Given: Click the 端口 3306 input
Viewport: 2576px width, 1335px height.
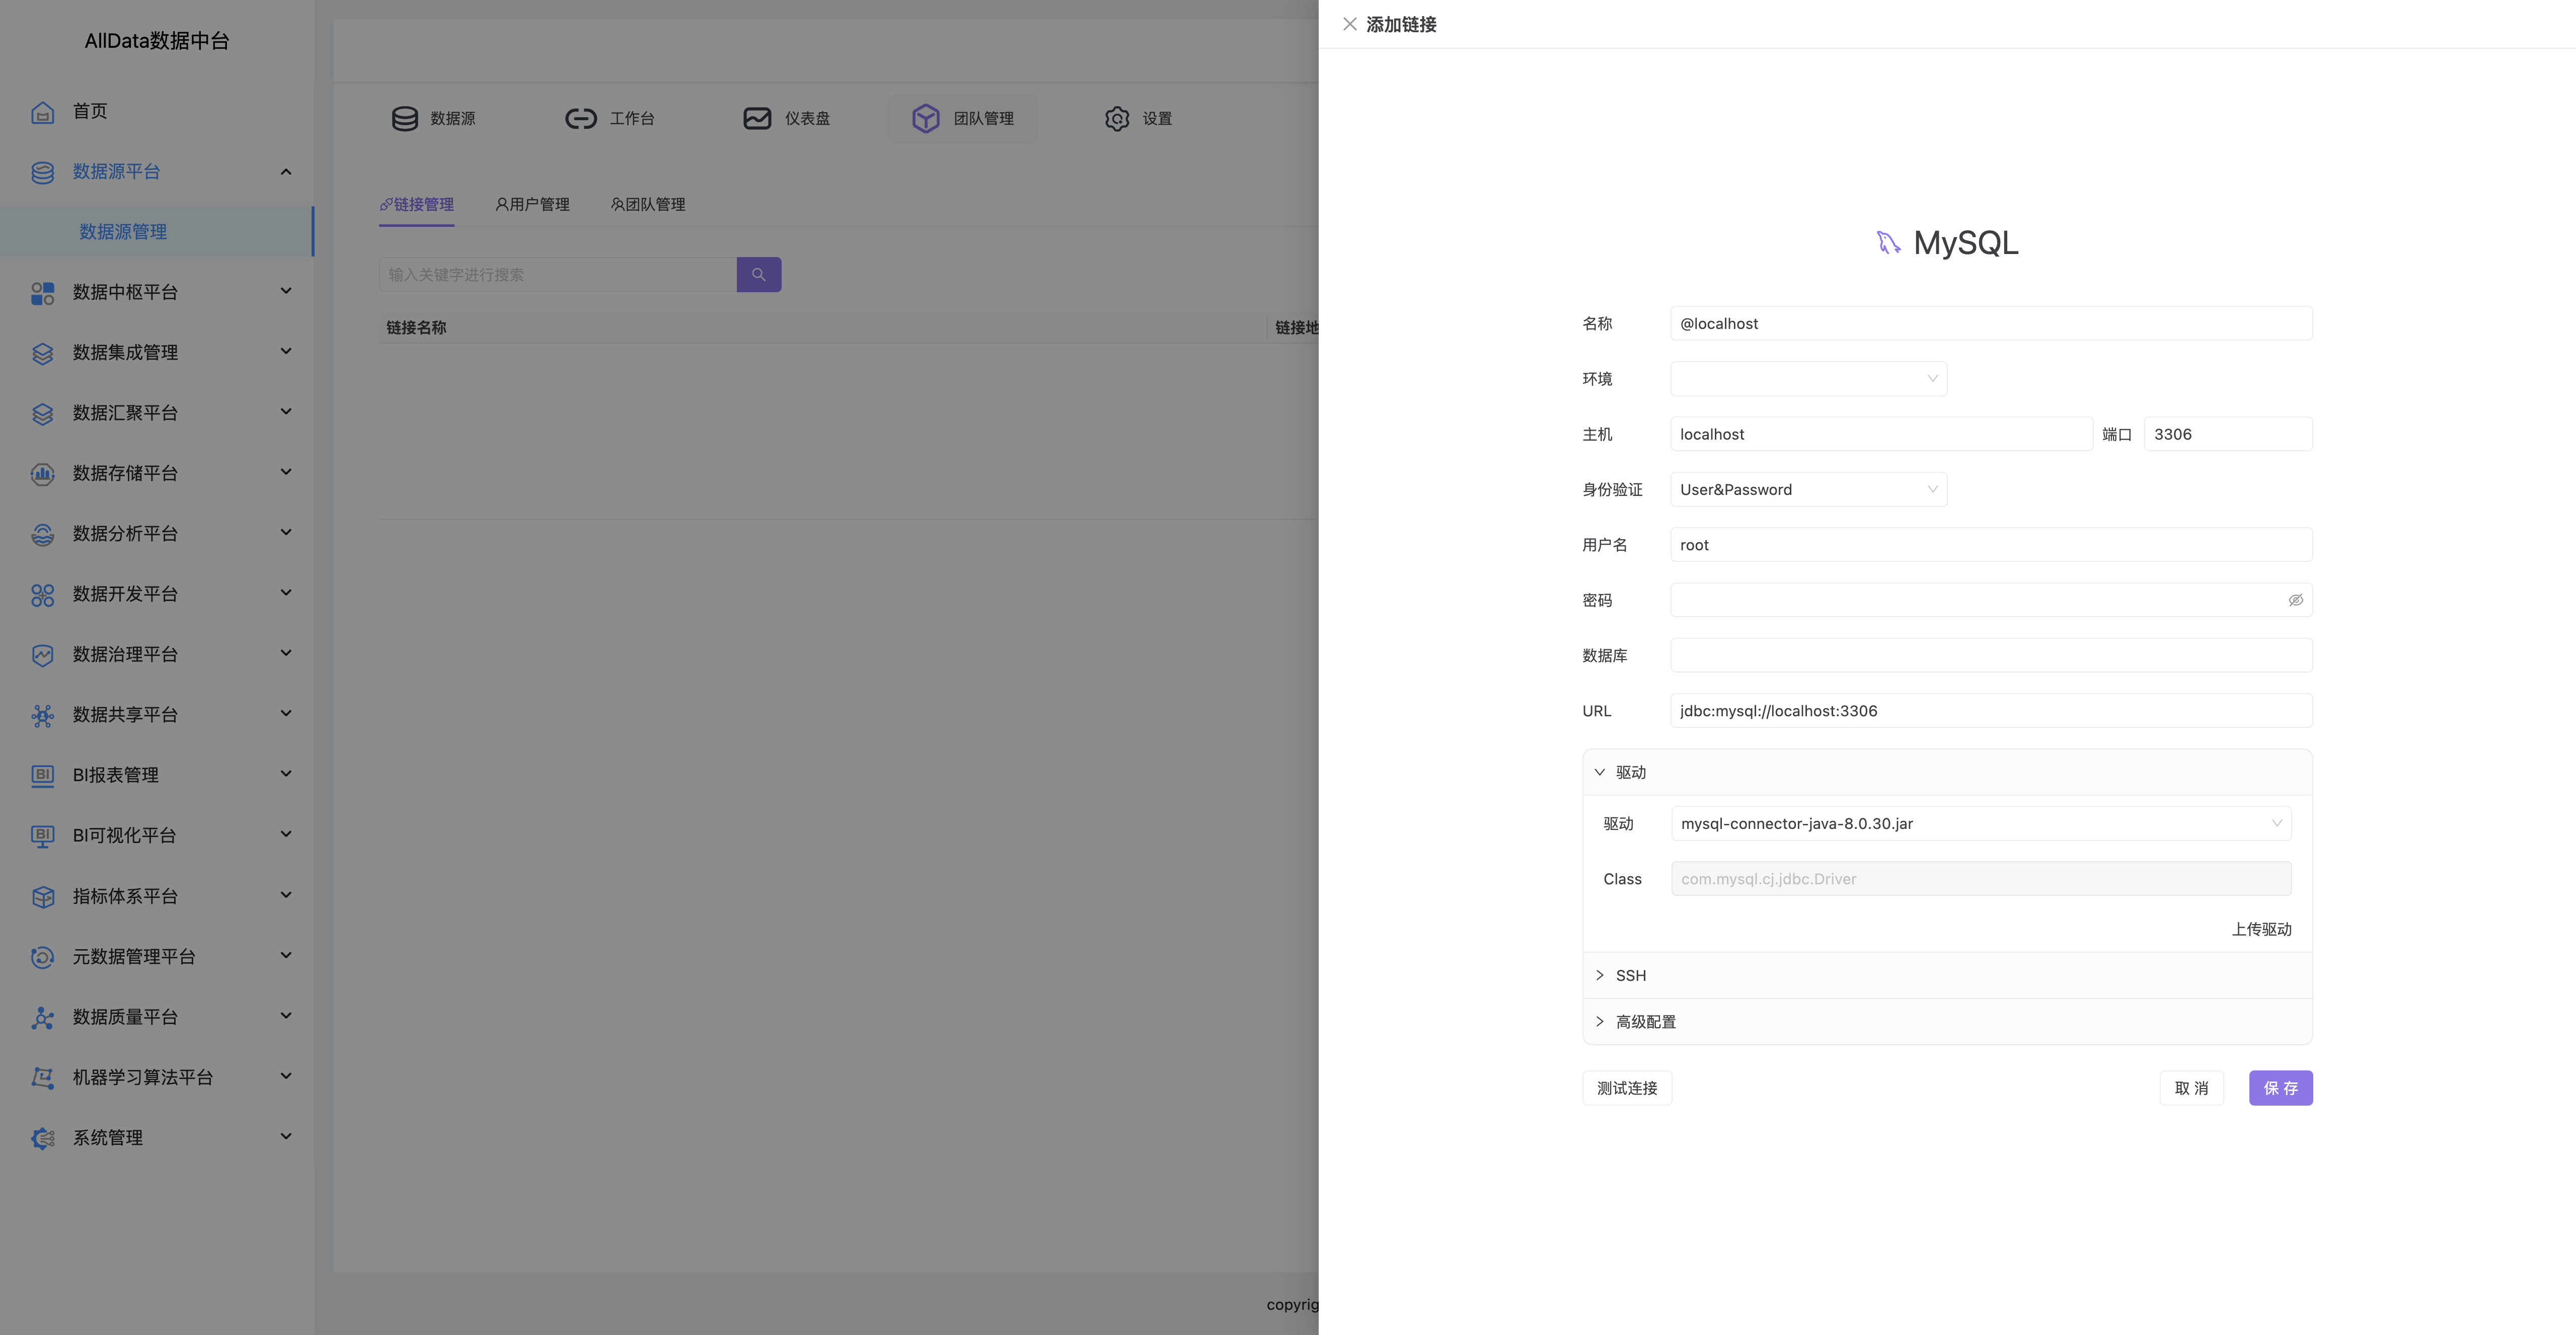Looking at the screenshot, I should pos(2228,434).
